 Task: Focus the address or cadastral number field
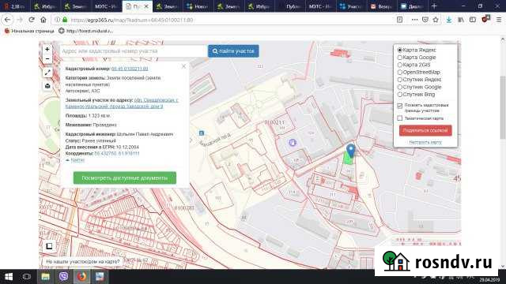(x=134, y=50)
